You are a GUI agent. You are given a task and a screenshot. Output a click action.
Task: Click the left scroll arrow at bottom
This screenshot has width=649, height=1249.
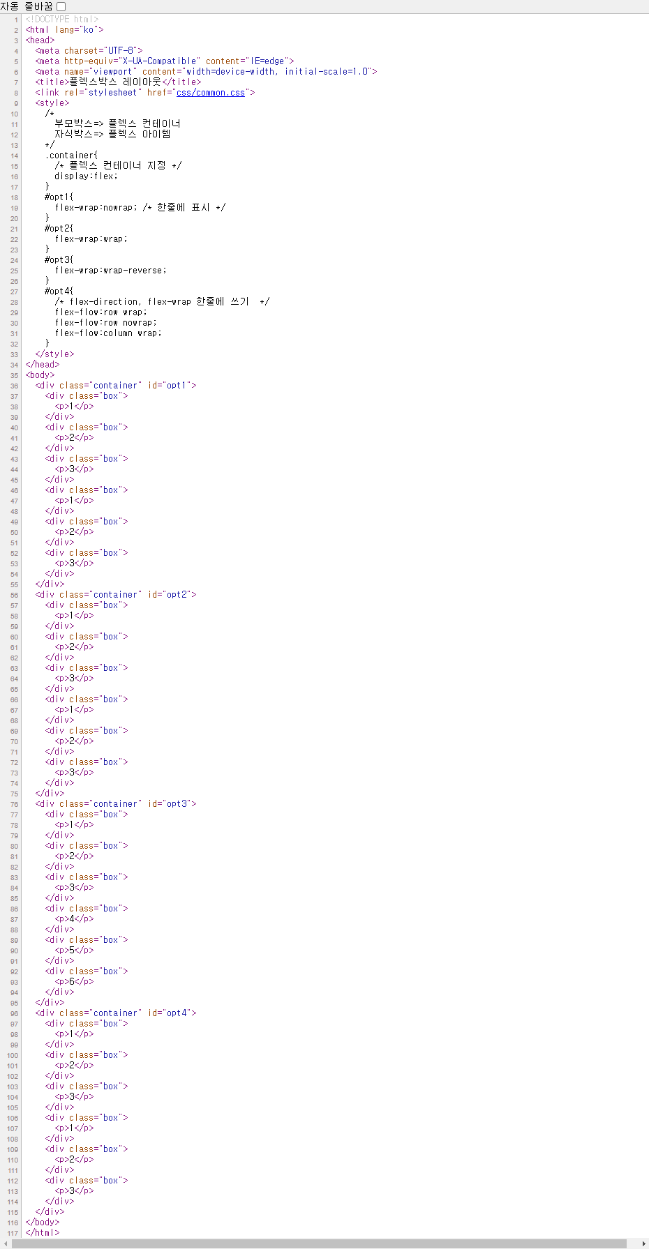pos(5,1243)
